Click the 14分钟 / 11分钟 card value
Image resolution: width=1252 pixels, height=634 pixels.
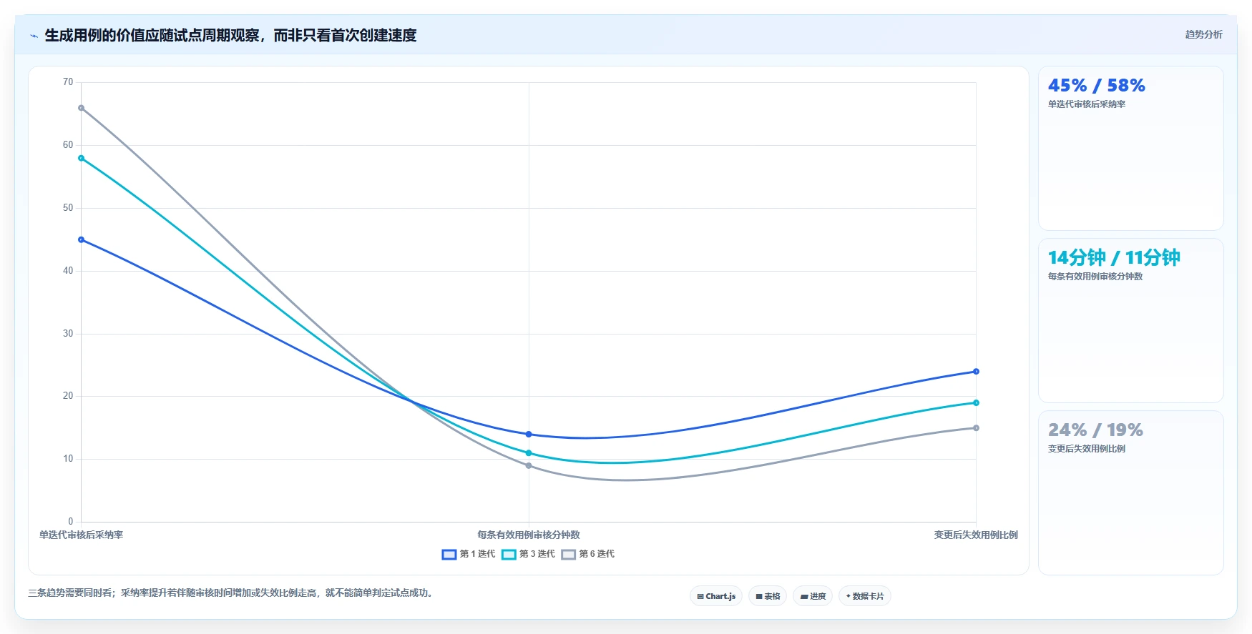coord(1114,257)
